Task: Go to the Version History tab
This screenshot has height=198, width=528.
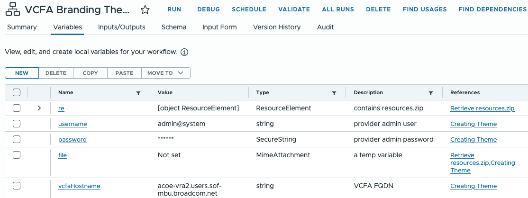Action: (x=277, y=27)
